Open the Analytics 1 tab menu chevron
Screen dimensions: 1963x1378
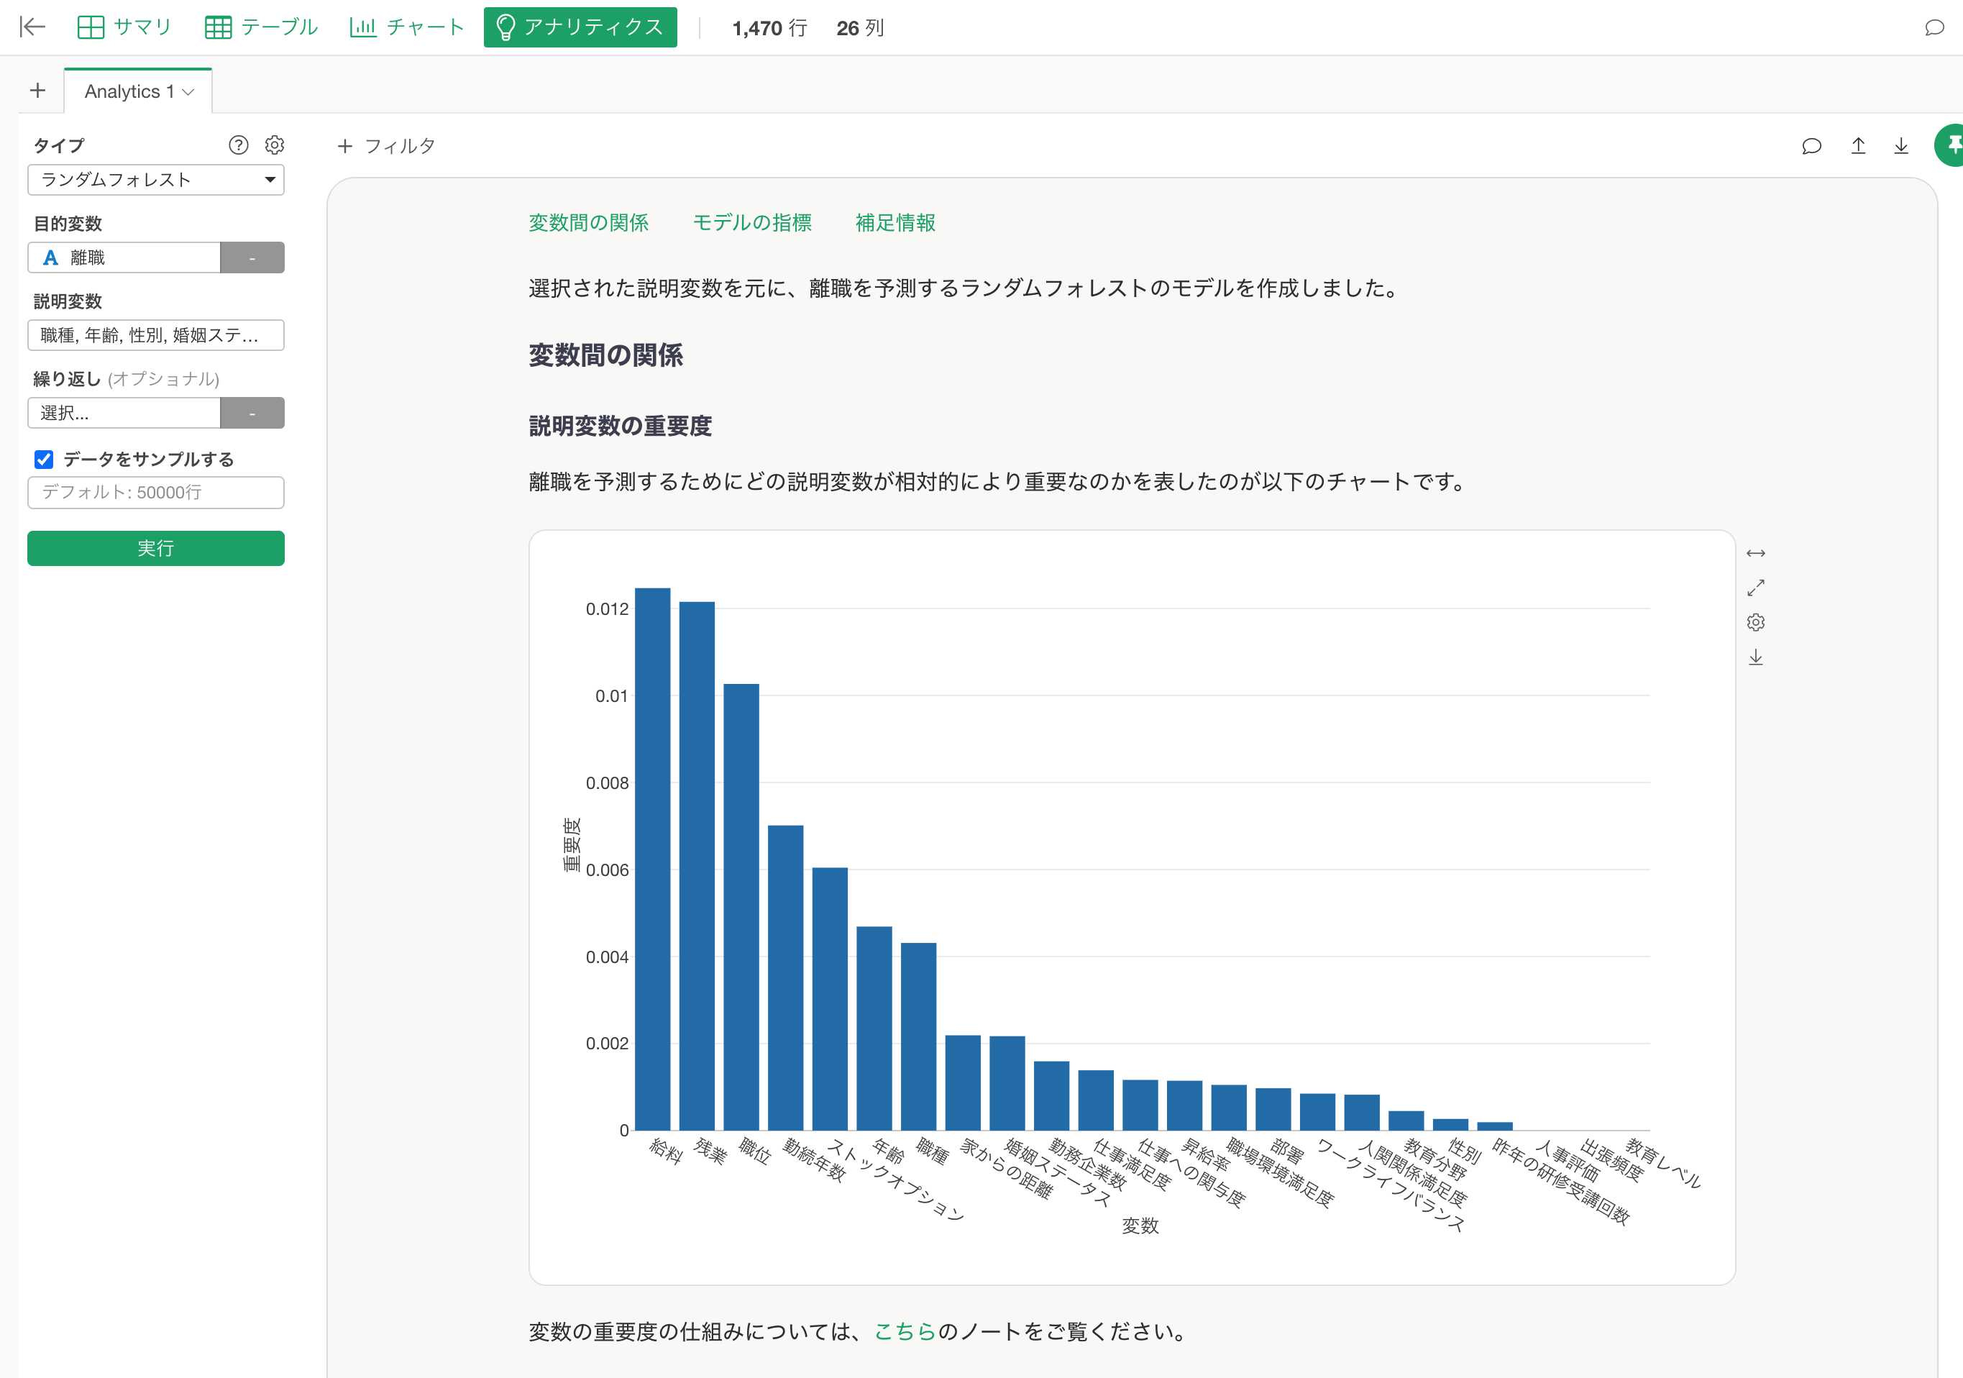tap(191, 91)
